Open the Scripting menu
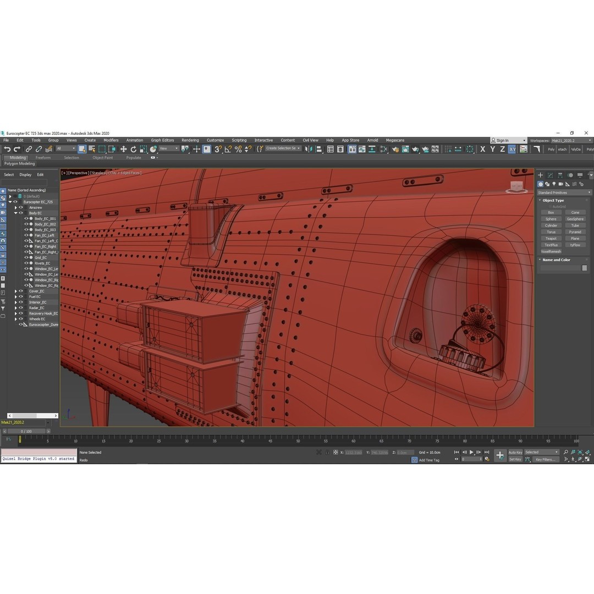 (239, 140)
